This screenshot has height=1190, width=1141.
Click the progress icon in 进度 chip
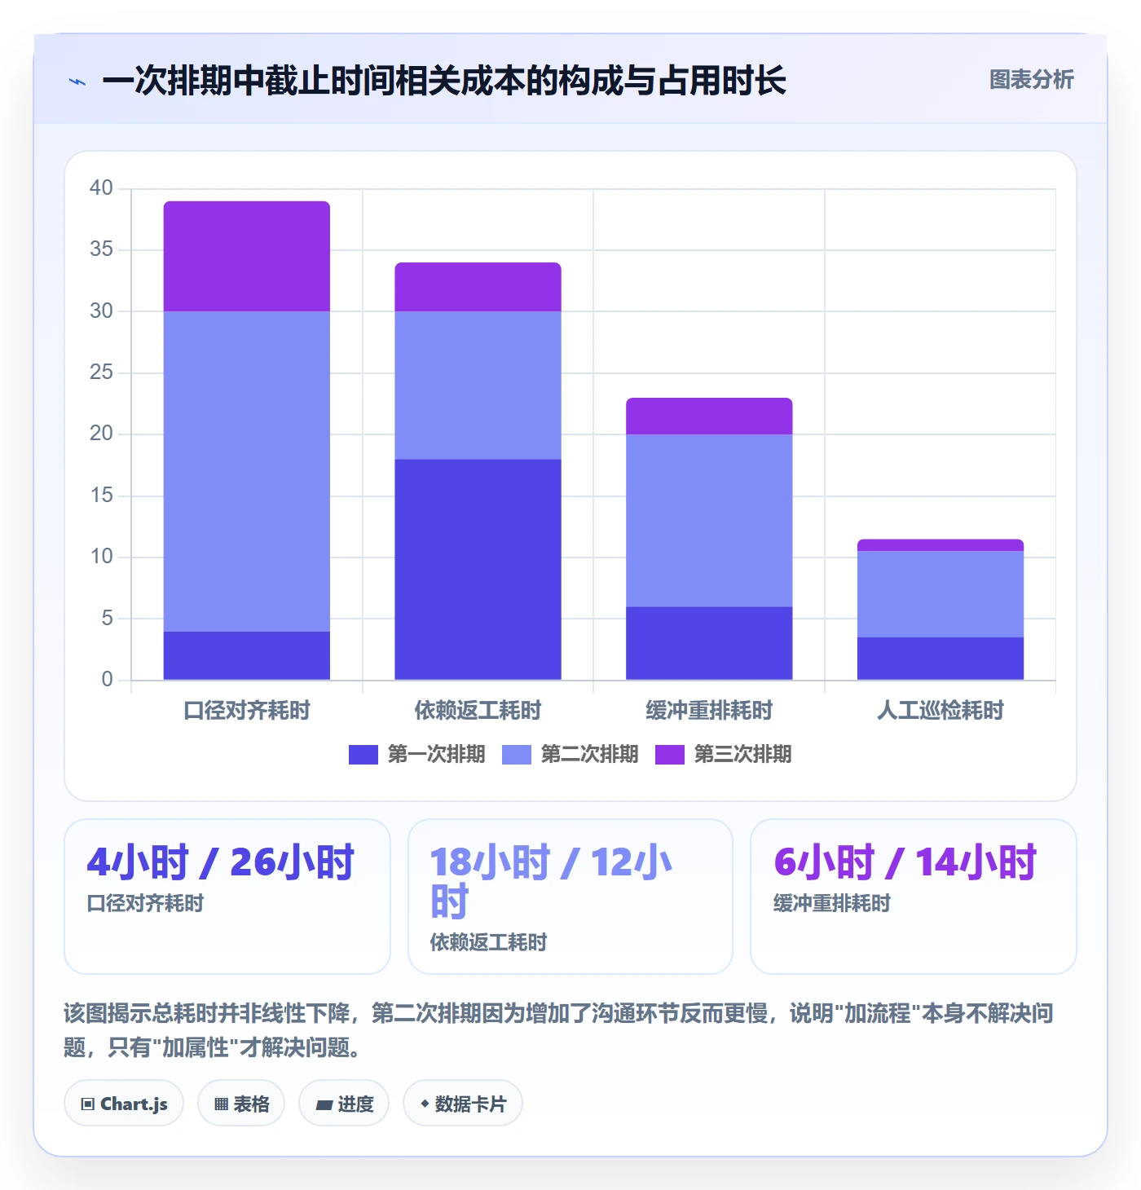coord(324,1105)
